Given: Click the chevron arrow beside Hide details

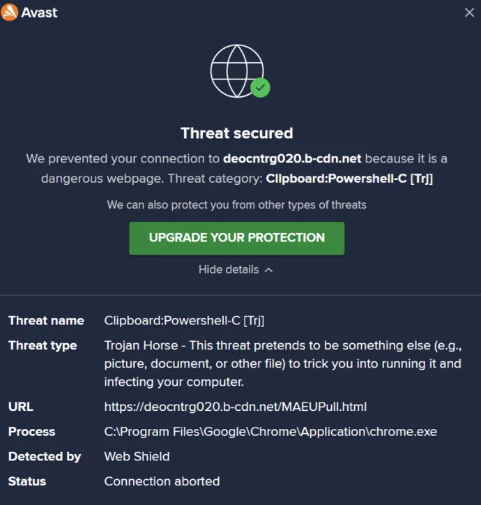Looking at the screenshot, I should pos(268,270).
